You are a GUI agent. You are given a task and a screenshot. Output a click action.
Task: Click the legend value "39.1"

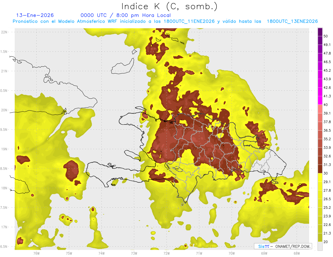327,113
